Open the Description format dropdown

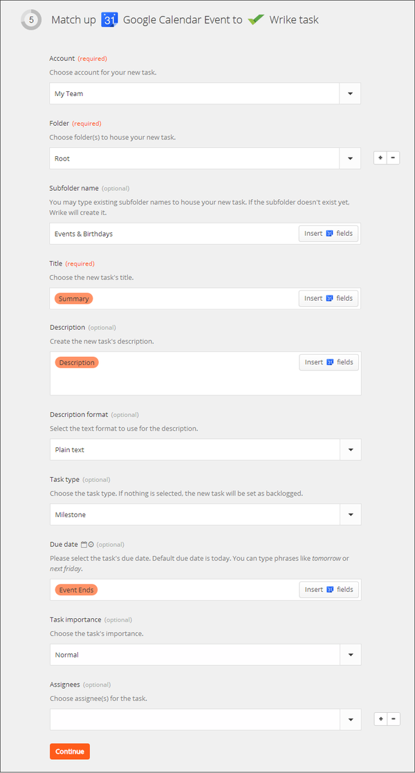pyautogui.click(x=350, y=449)
